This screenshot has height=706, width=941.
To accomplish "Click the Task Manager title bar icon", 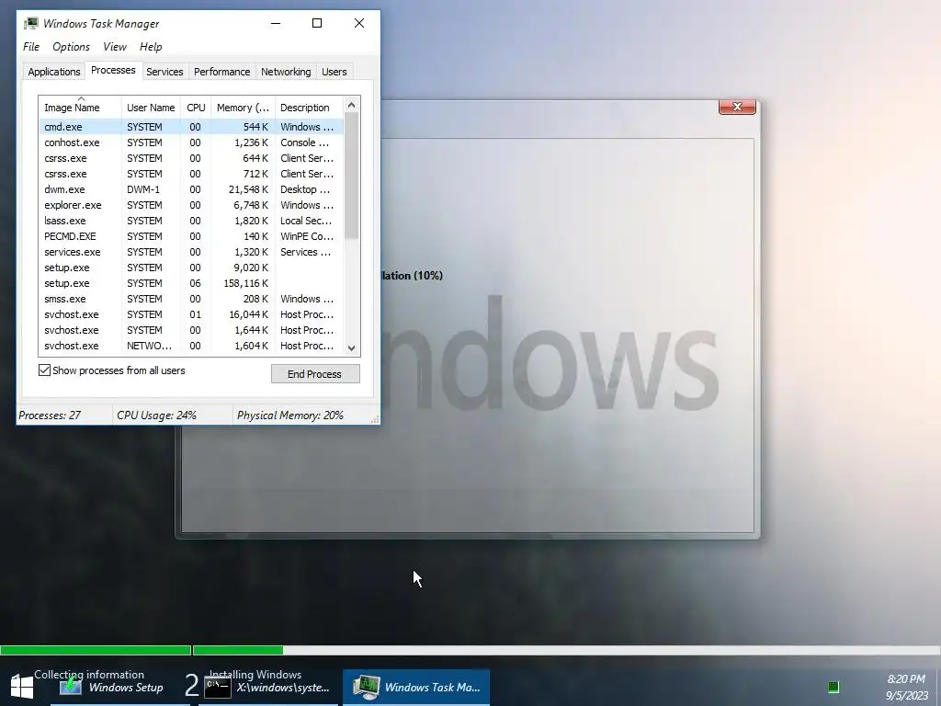I will pos(31,23).
